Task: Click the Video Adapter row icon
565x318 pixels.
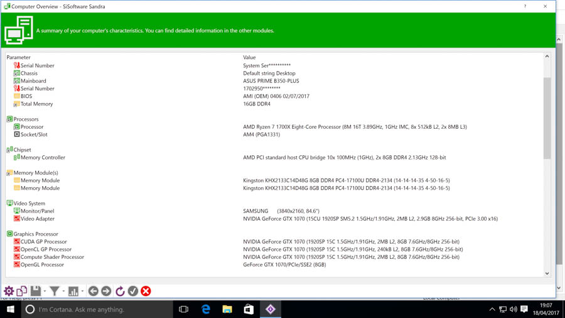Action: [x=16, y=219]
